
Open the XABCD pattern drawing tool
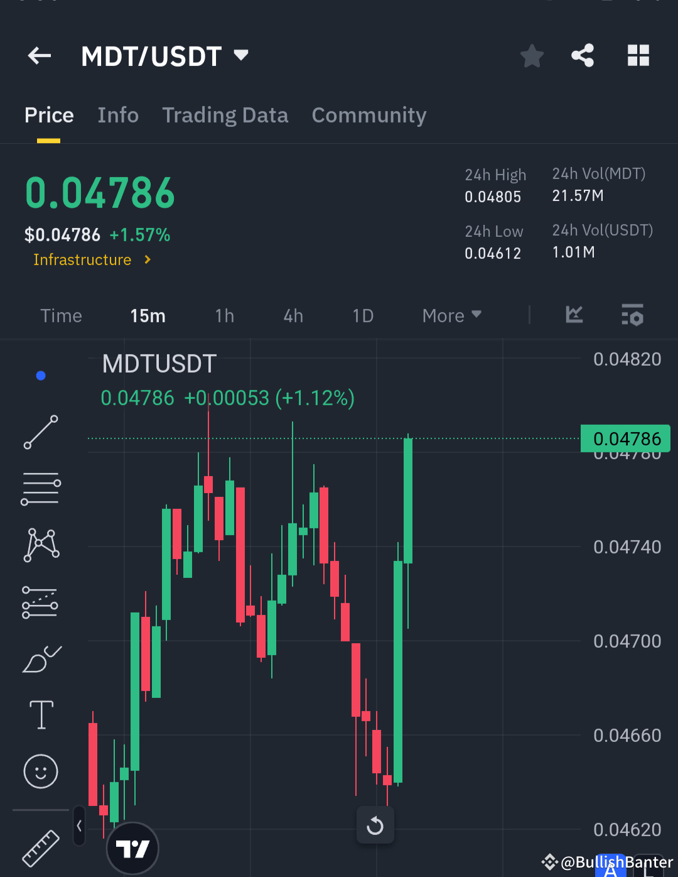tap(41, 545)
